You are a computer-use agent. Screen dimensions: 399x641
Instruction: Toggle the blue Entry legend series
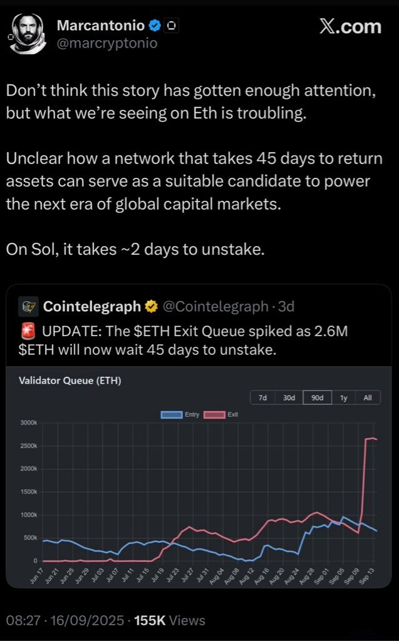click(x=180, y=414)
